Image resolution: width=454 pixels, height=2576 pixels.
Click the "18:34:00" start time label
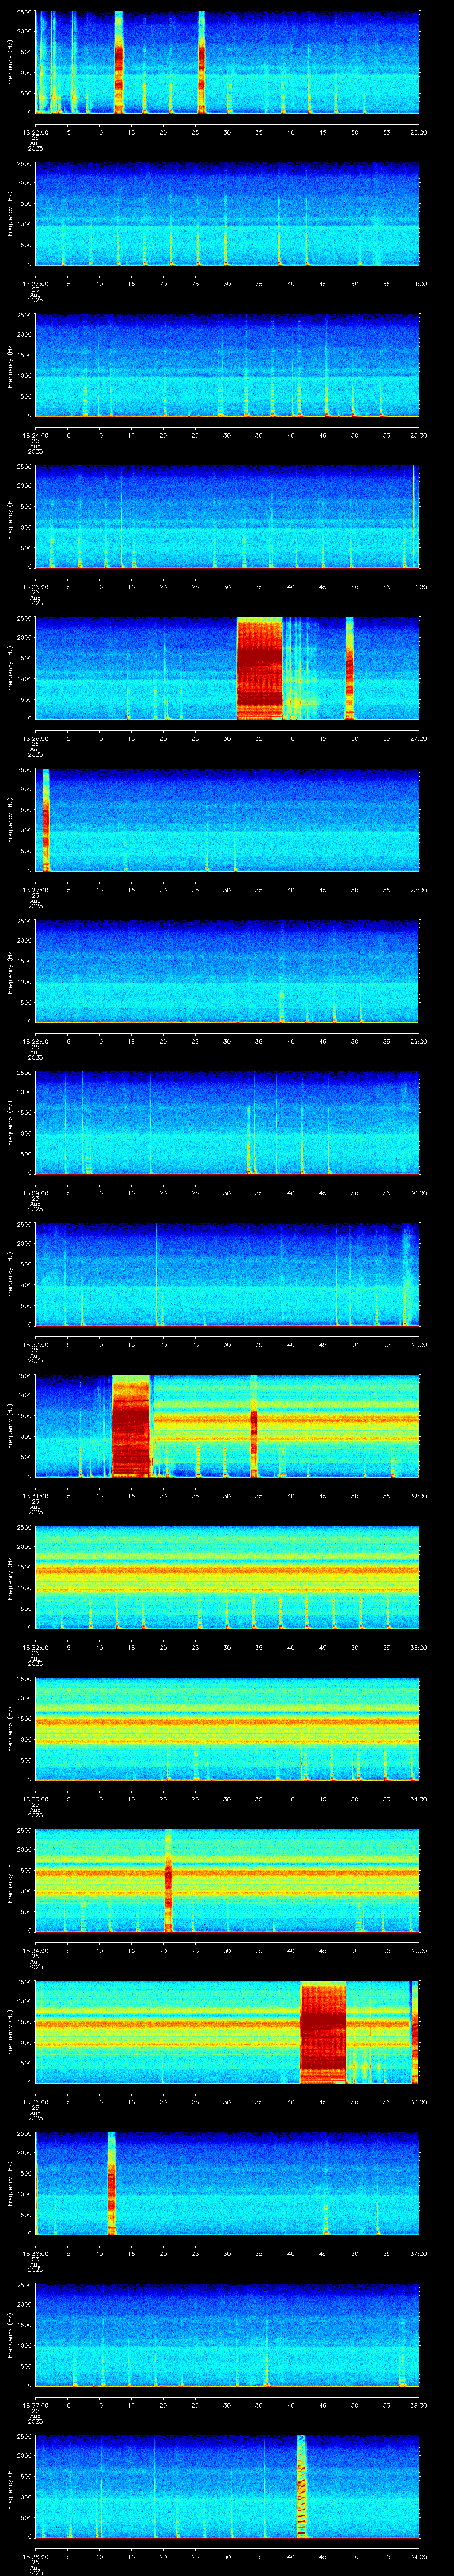pyautogui.click(x=35, y=1950)
